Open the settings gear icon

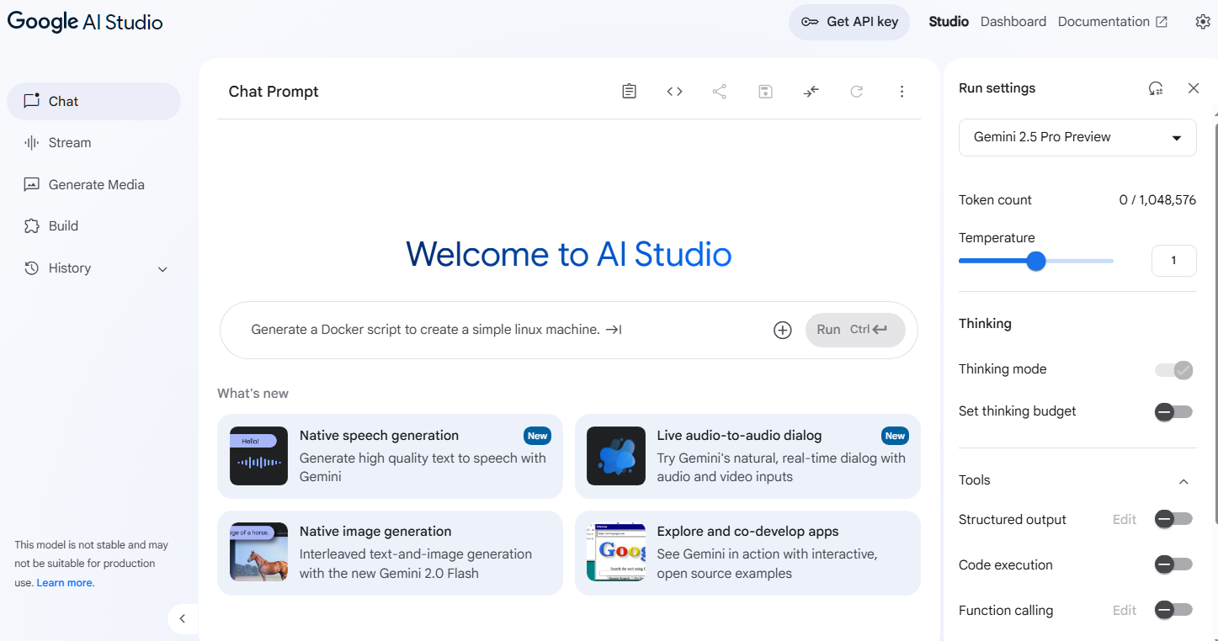1203,22
